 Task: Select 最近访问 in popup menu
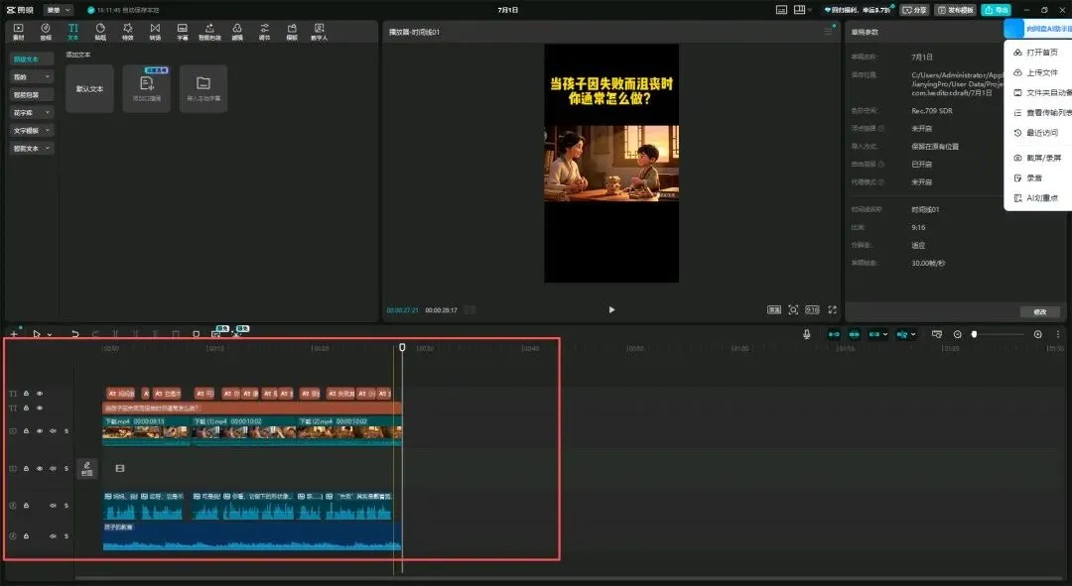tap(1041, 133)
